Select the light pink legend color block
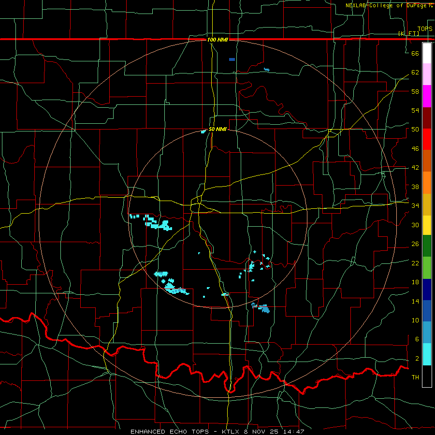Viewport: 435px width, 435px height. click(427, 74)
